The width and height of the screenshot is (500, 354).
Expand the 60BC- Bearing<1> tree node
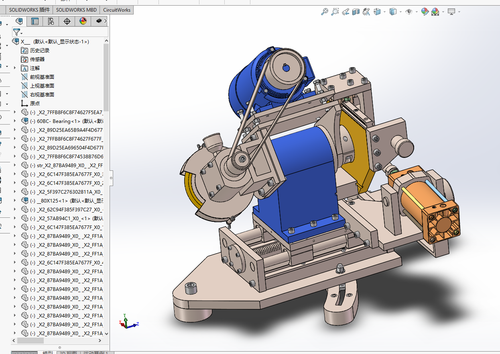tap(15, 121)
